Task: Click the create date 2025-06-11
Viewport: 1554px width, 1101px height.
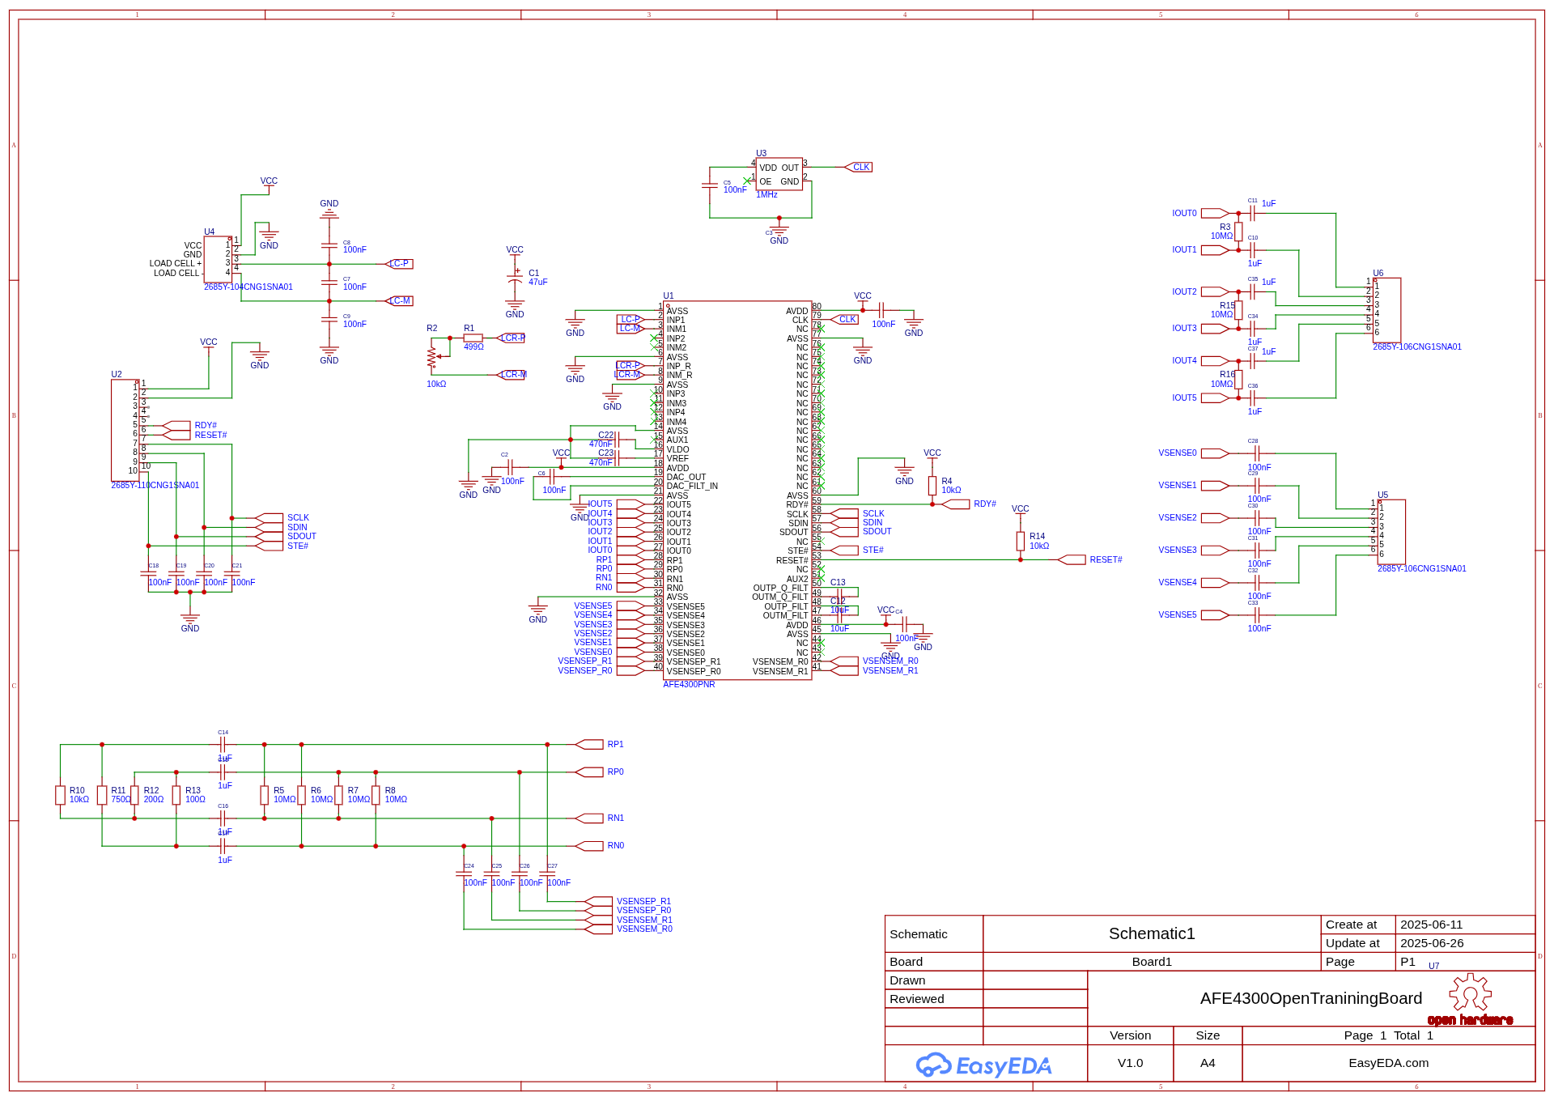Action: pos(1431,925)
